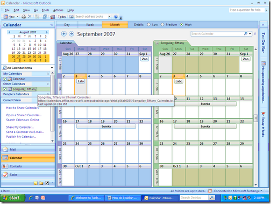
Task: Go to previous month with back arrow
Action: (64, 34)
